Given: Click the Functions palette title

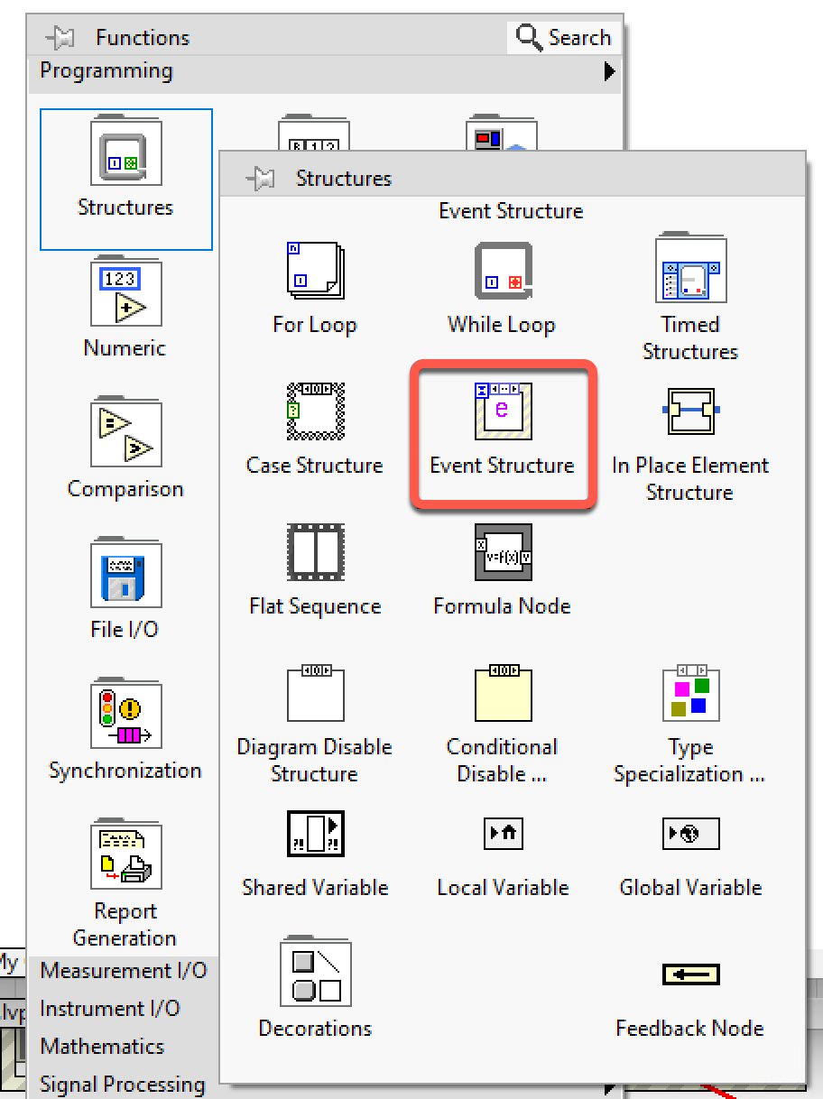Looking at the screenshot, I should (x=143, y=38).
